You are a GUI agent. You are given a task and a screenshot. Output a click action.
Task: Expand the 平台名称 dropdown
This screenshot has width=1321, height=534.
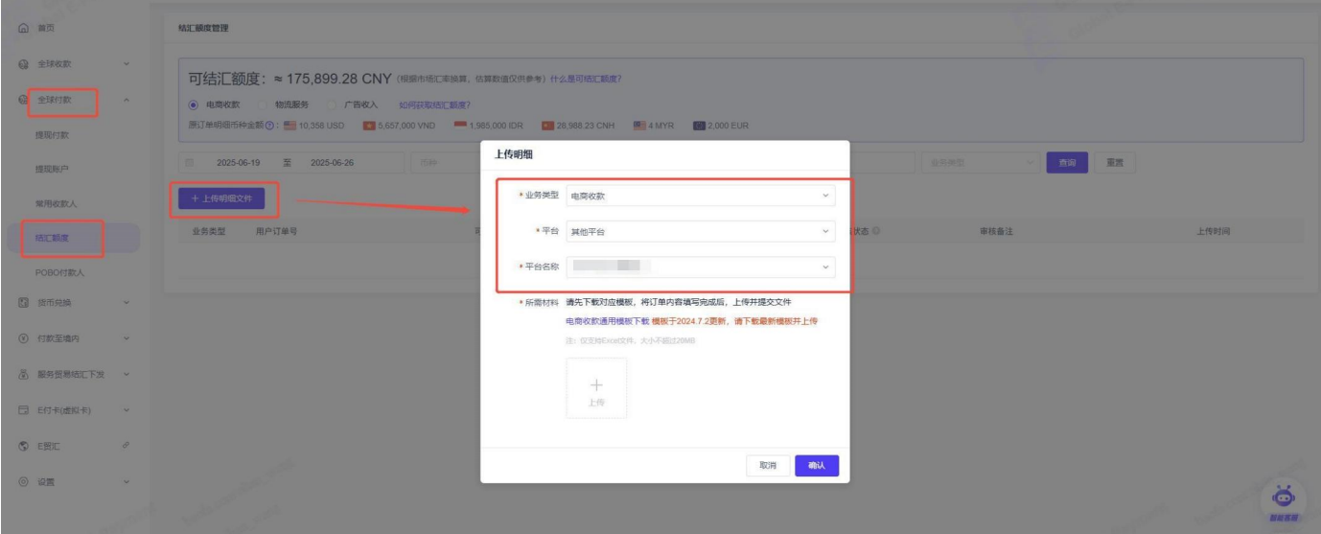click(700, 266)
